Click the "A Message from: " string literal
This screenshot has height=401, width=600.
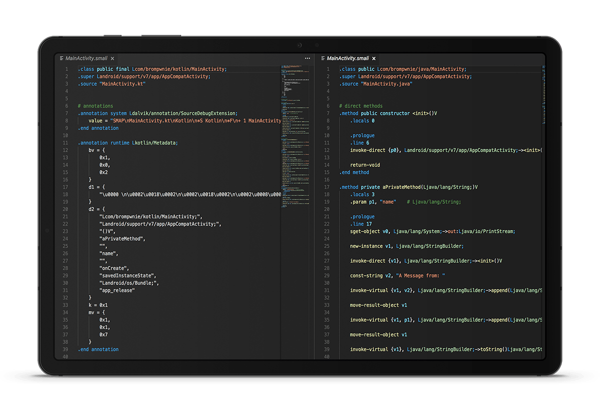[420, 276]
